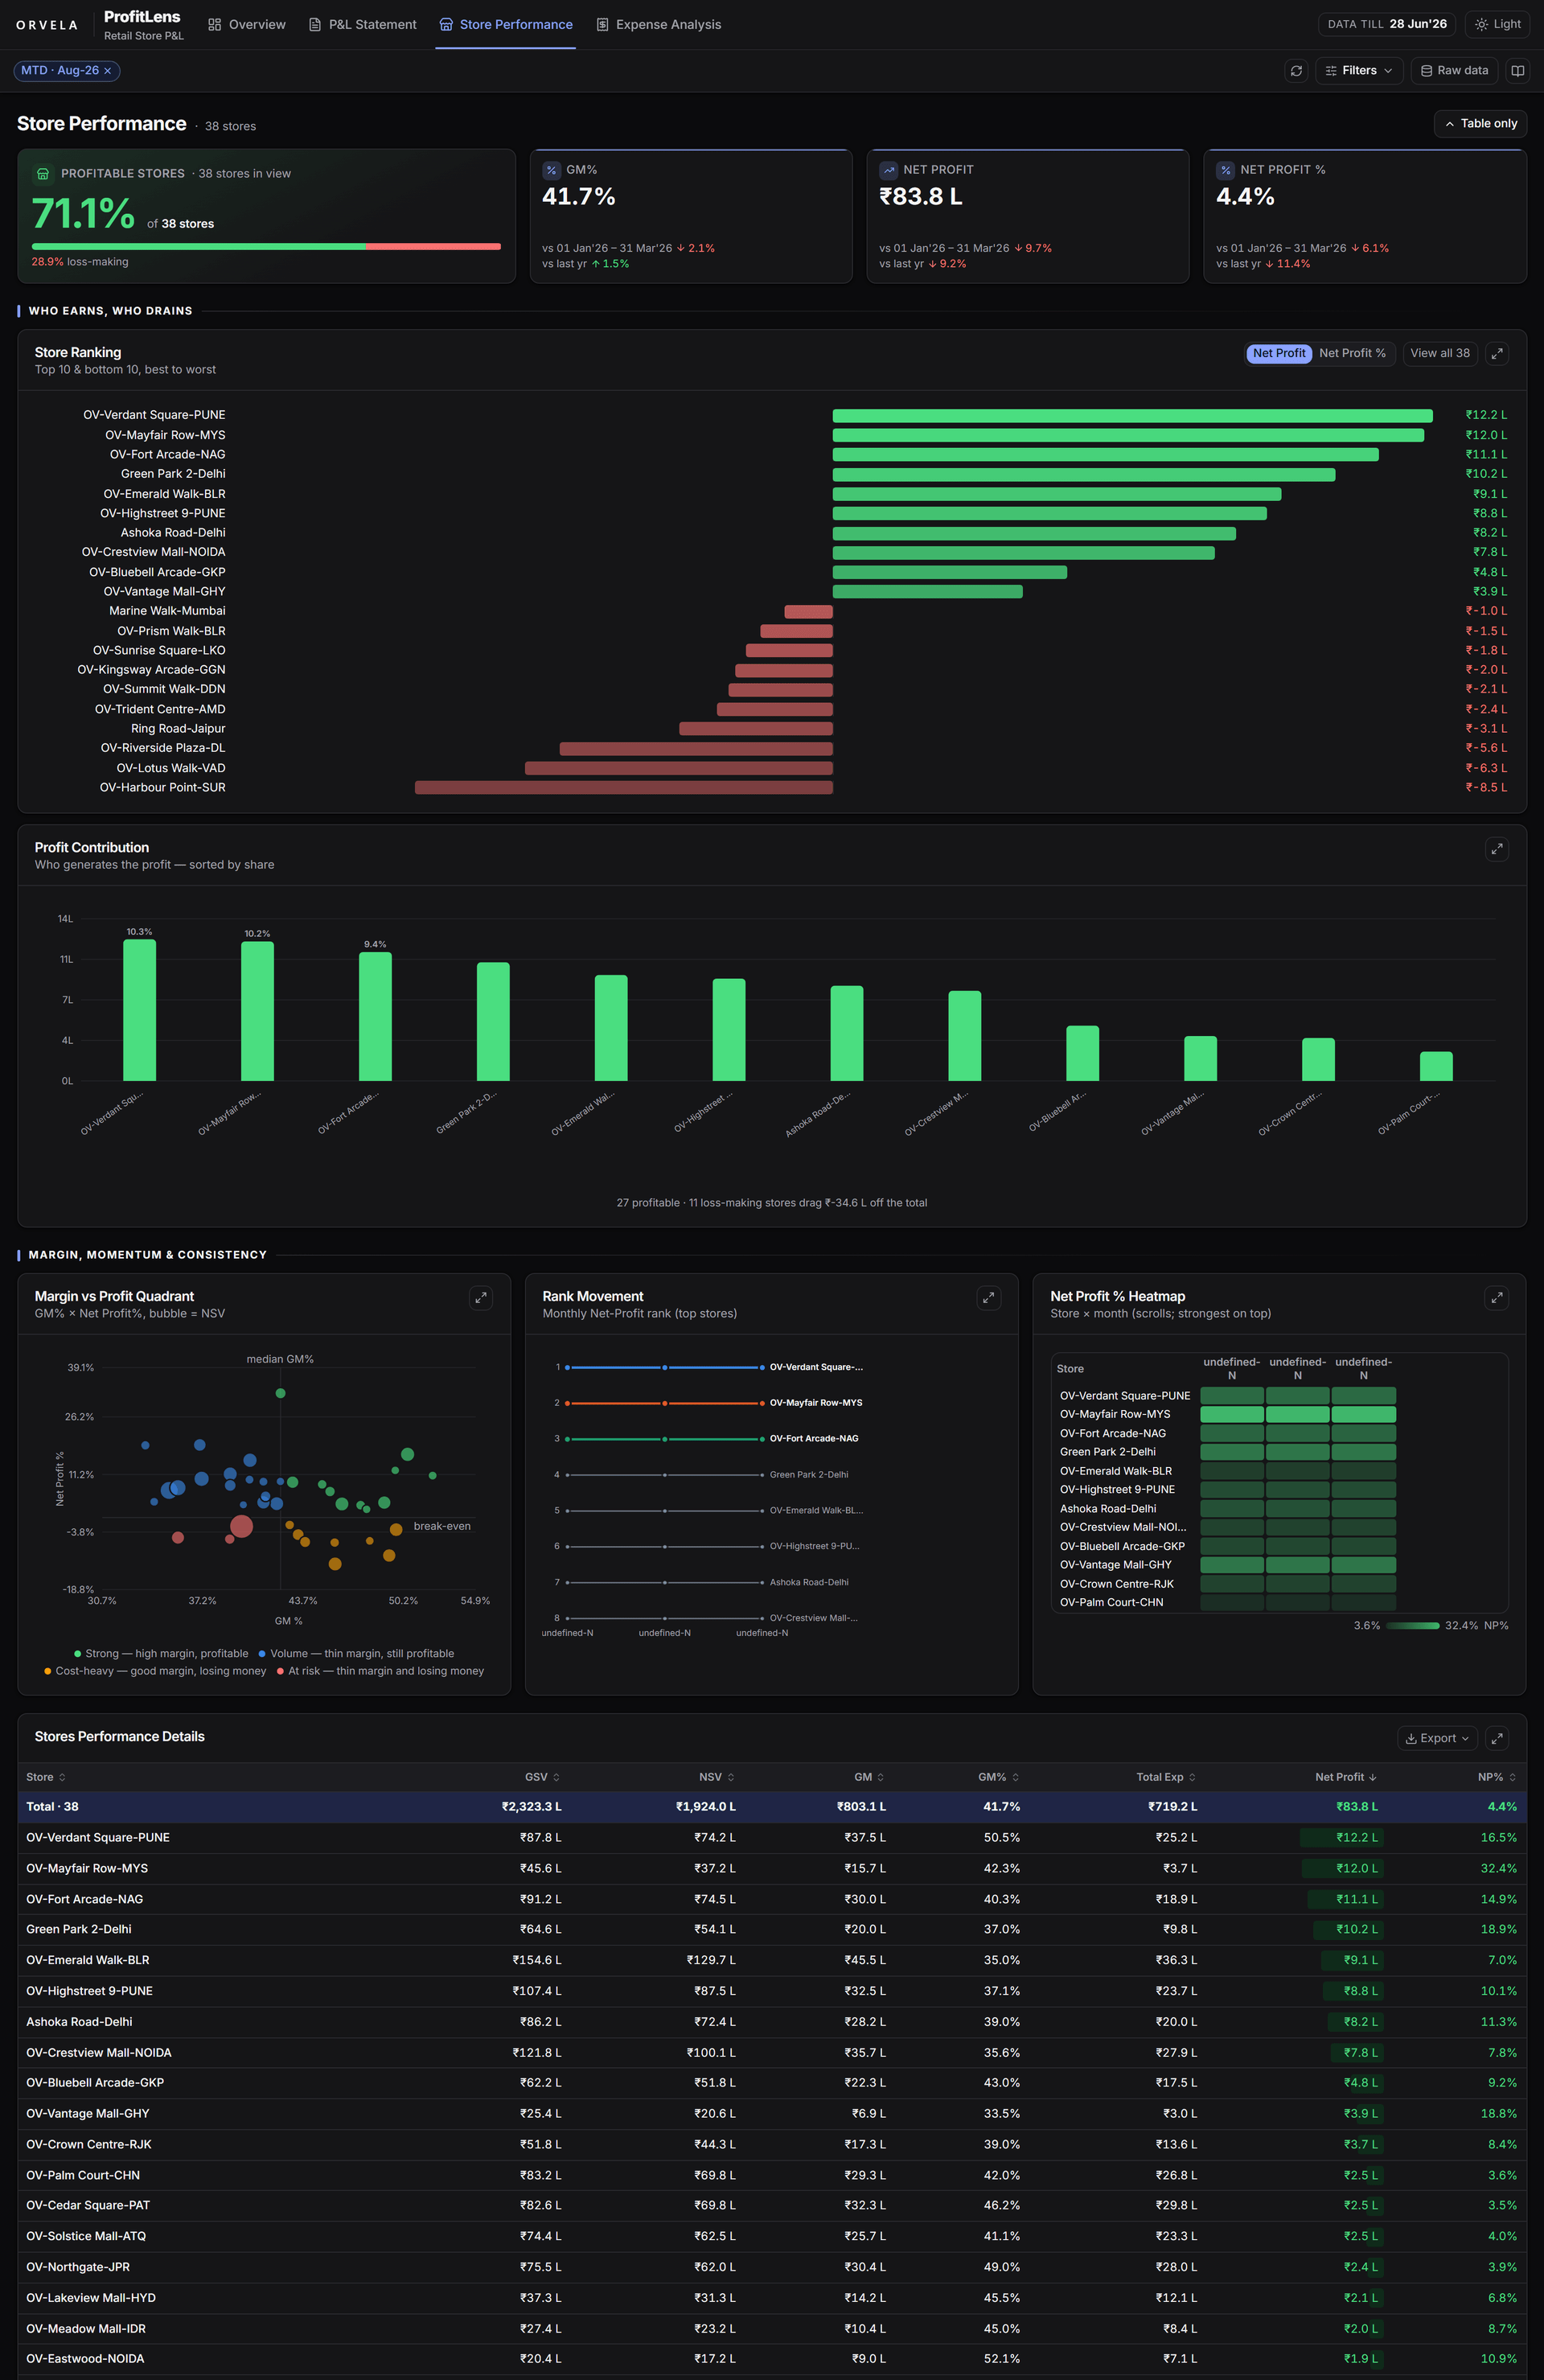Click the profitable stores green-red progress bar
Image resolution: width=1544 pixels, height=2380 pixels.
pyautogui.click(x=266, y=246)
